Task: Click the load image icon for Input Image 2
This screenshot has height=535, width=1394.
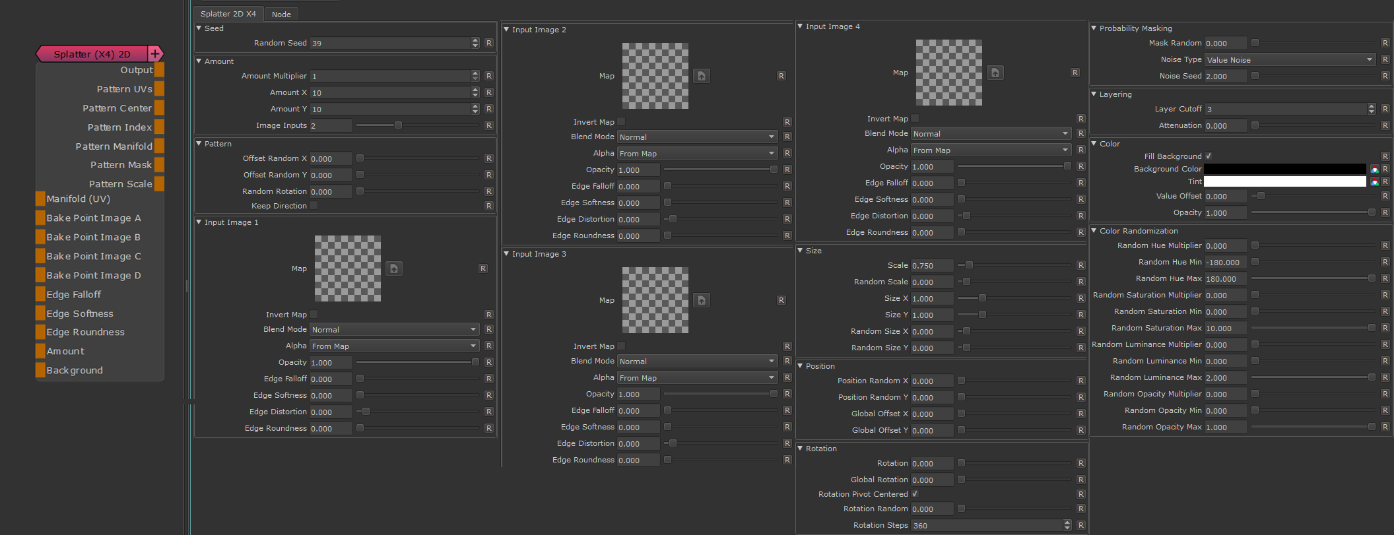Action: point(702,76)
